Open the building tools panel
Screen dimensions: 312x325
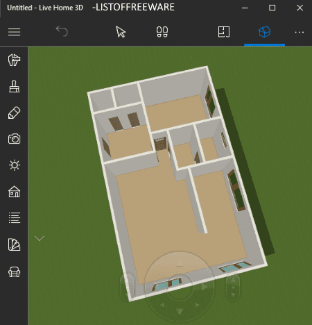(14, 60)
